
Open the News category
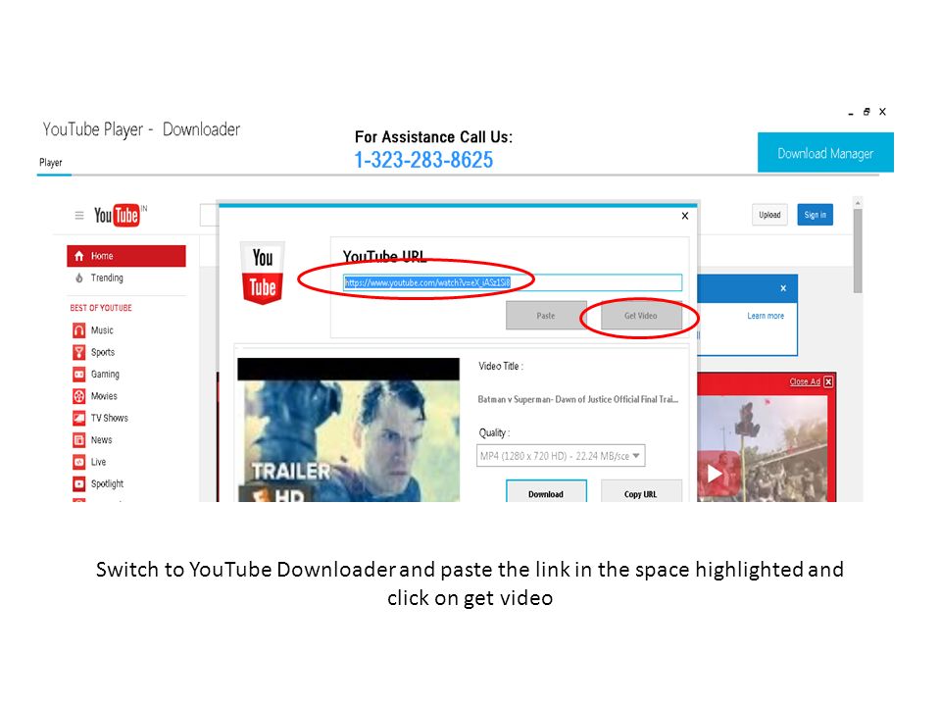[x=101, y=440]
